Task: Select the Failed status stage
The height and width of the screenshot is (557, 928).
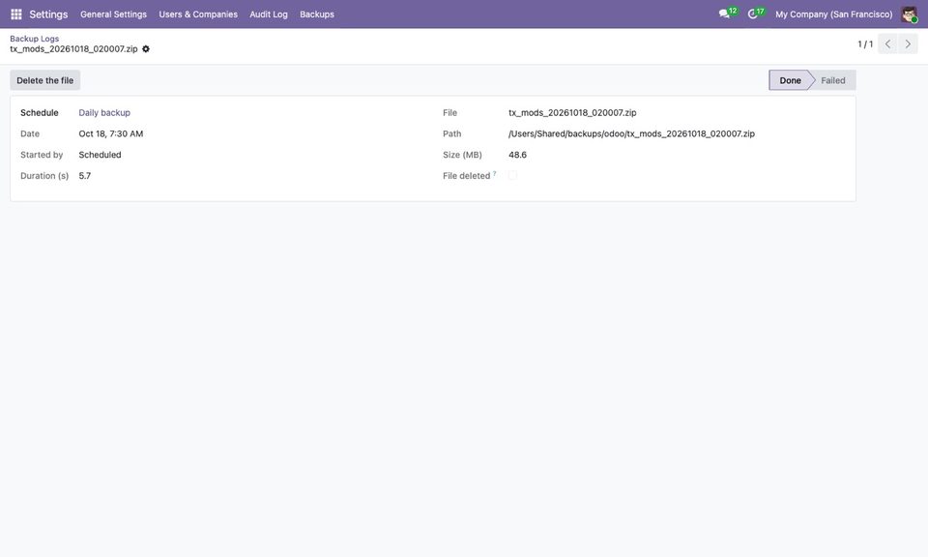Action: [832, 80]
